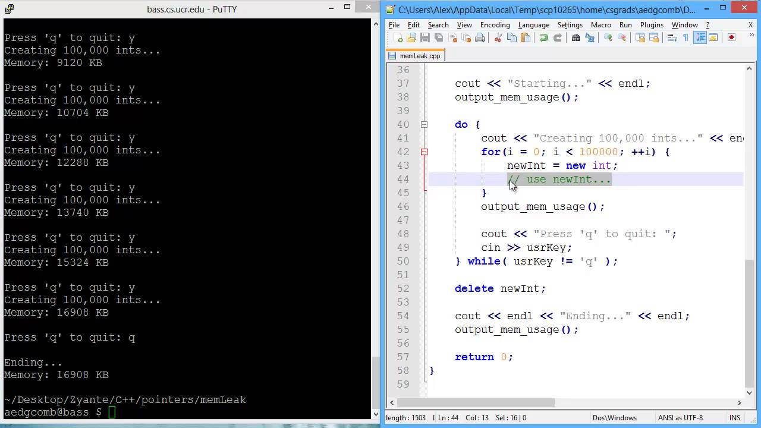This screenshot has width=761, height=428.
Task: Open the Encoding menu
Action: tap(495, 25)
